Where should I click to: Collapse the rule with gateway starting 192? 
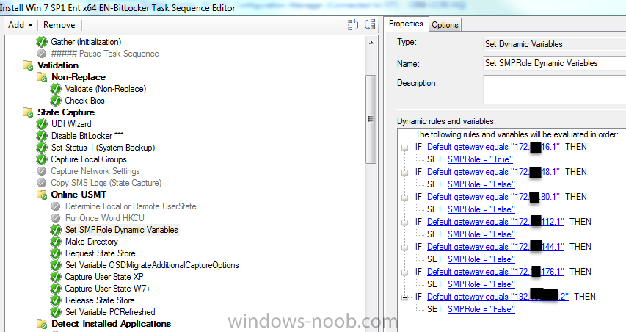[x=405, y=297]
